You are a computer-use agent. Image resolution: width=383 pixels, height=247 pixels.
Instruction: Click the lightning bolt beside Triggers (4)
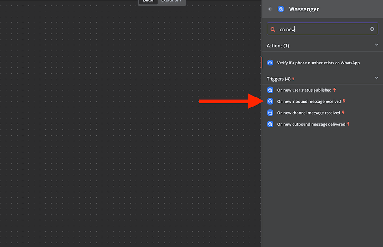click(293, 79)
